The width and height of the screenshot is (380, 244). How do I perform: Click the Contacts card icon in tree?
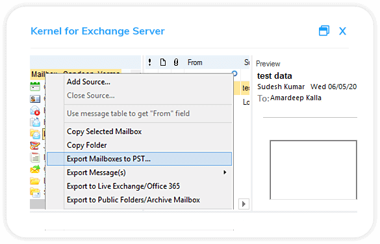(x=35, y=99)
